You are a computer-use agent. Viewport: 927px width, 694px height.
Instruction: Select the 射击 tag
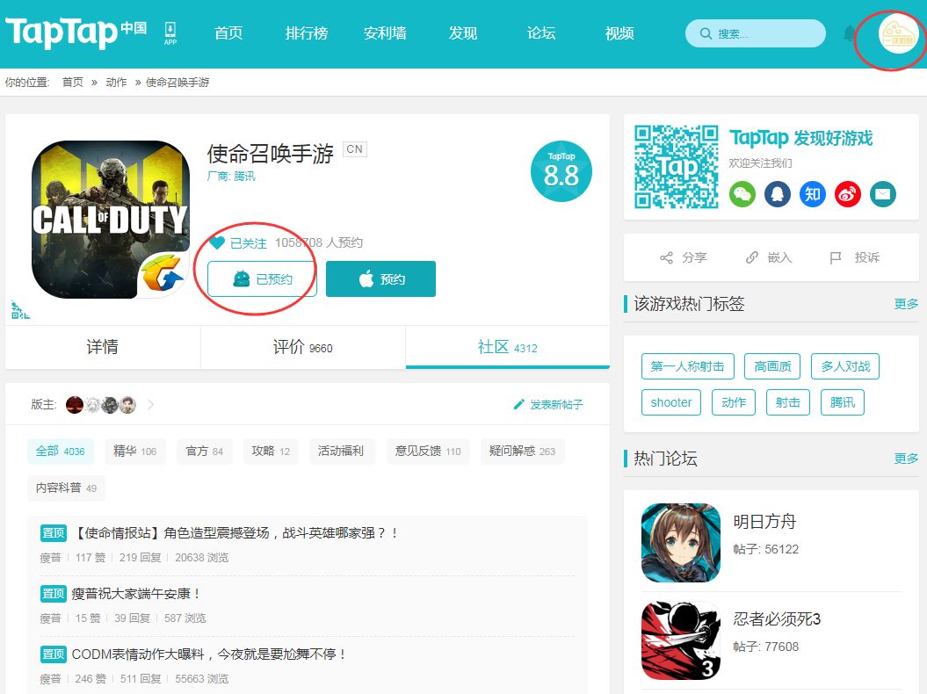point(788,402)
